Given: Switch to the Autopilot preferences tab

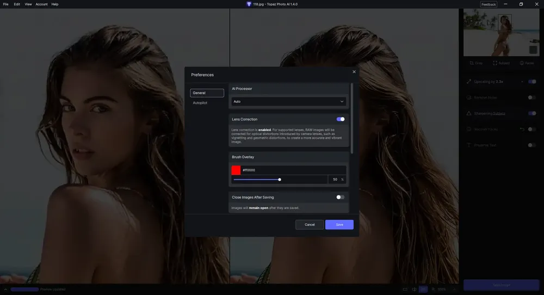Looking at the screenshot, I should (200, 103).
